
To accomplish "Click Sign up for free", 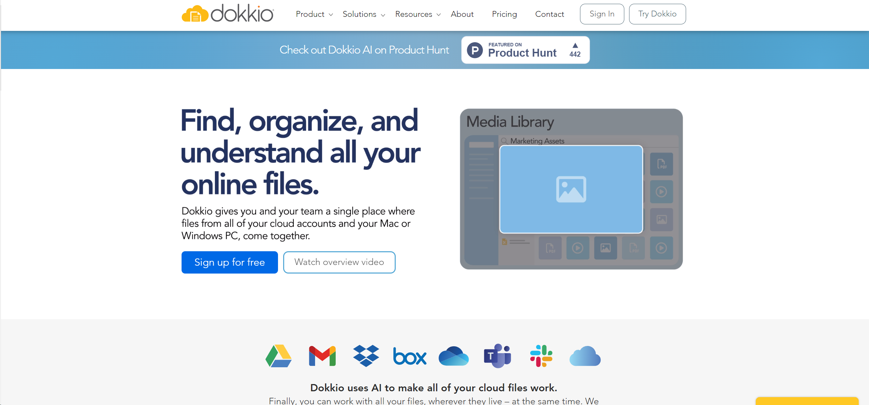I will coord(230,262).
